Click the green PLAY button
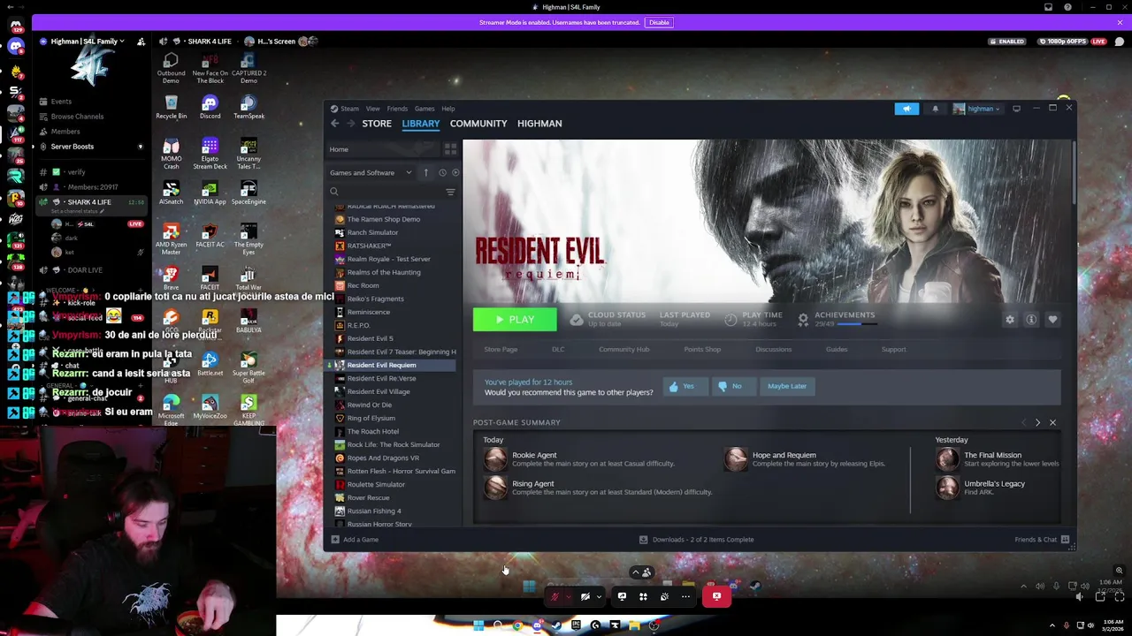 coord(515,320)
